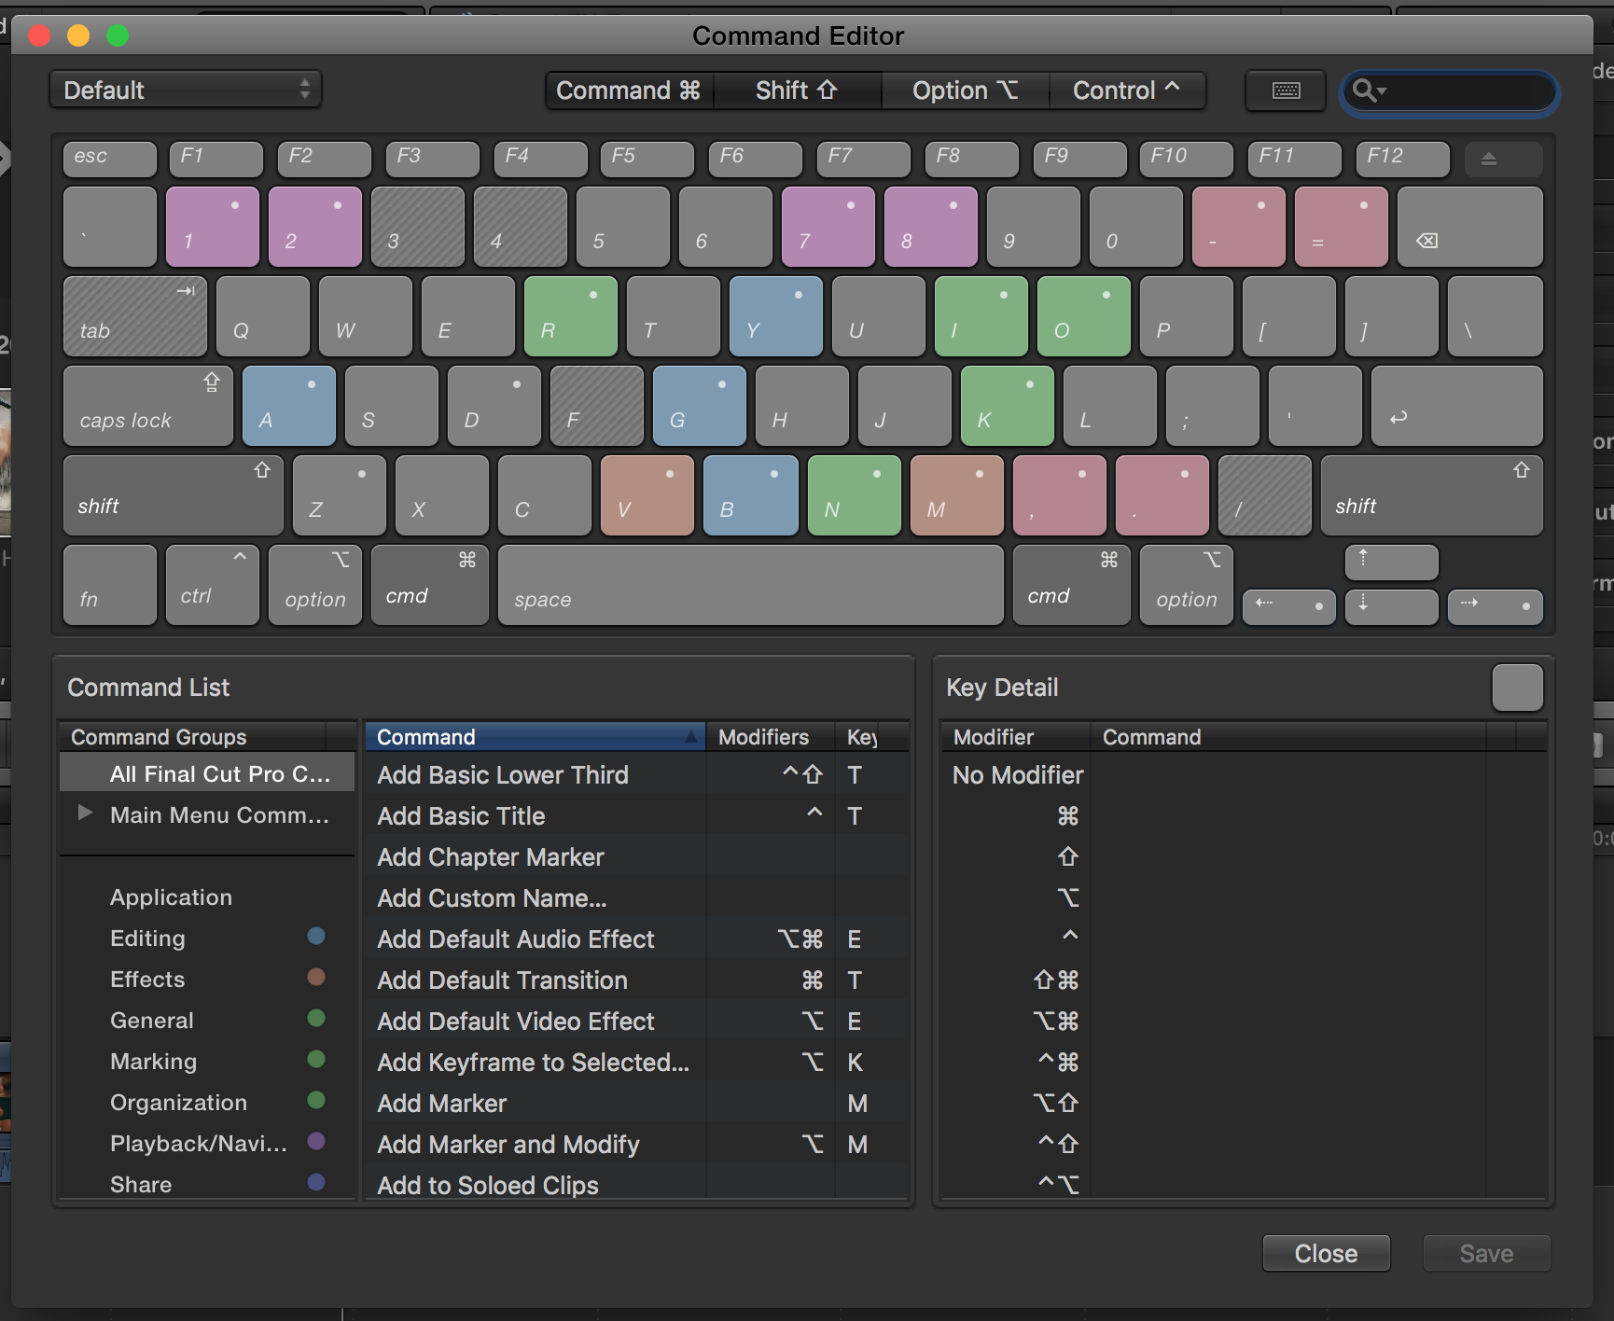Toggle left shift key on virtual keyboard

point(173,495)
